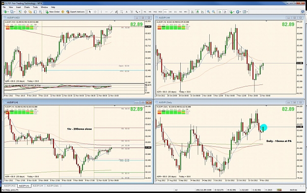Viewport: 307px width, 193px height.
Task: Open the Tools menu
Action: pos(35,7)
